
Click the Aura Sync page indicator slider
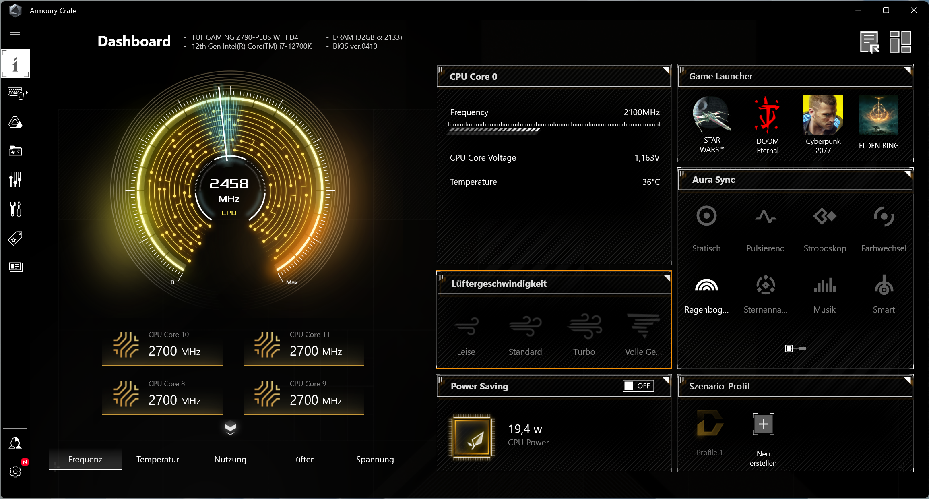click(795, 348)
